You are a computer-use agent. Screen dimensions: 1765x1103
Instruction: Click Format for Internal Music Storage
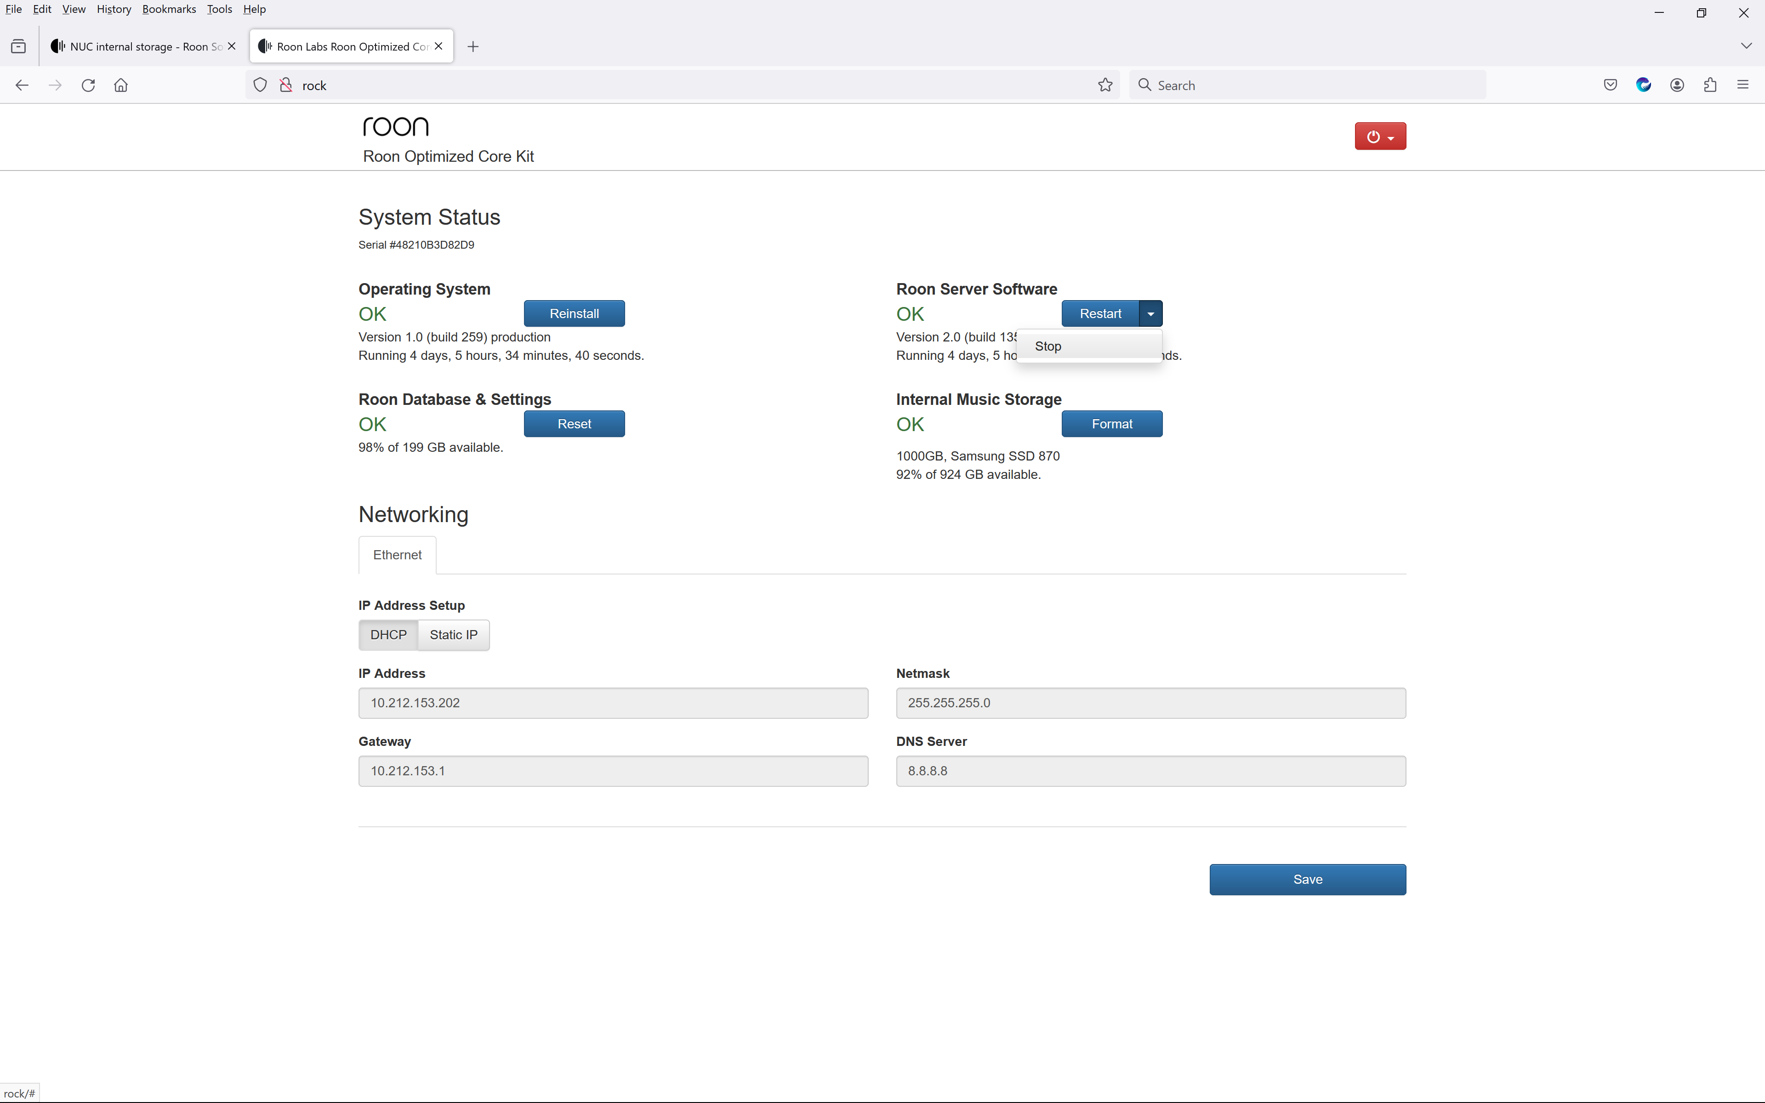(1111, 424)
